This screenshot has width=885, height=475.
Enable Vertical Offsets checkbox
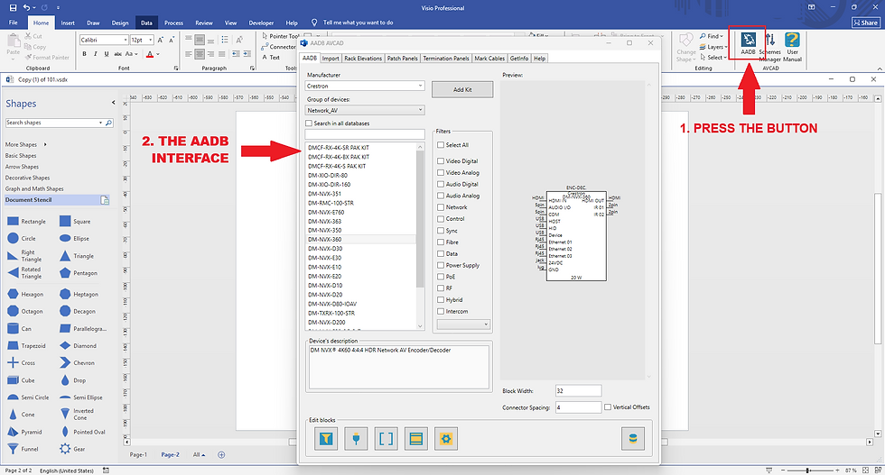click(x=608, y=406)
